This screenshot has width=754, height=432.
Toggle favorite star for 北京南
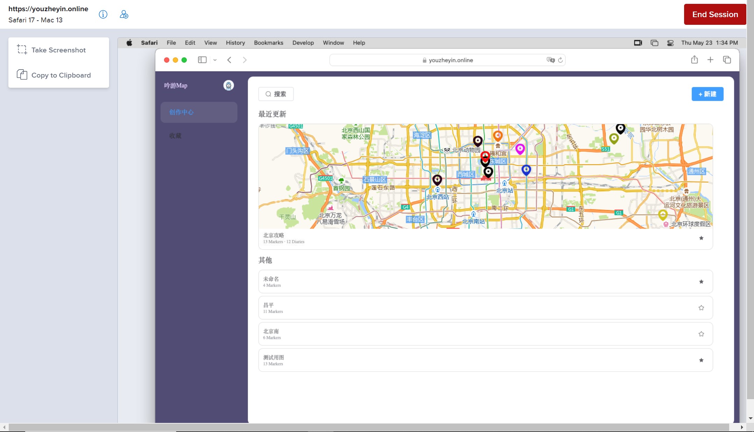701,334
